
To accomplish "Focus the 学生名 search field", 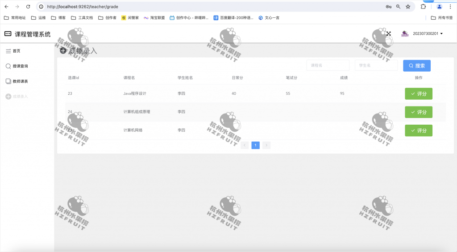I will point(376,65).
